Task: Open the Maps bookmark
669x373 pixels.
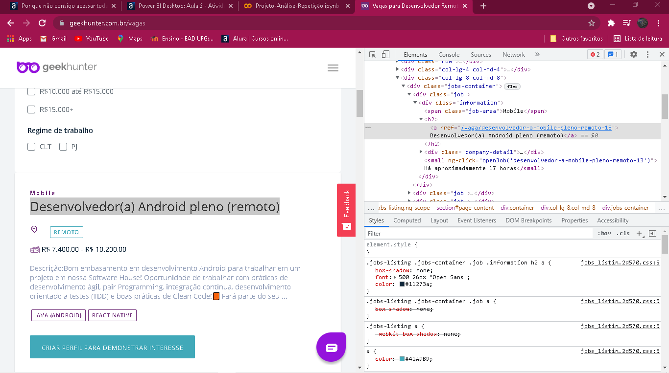Action: [130, 39]
